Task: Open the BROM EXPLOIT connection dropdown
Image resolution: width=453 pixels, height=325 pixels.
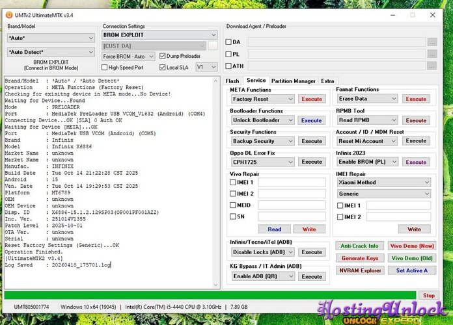Action: [159, 35]
